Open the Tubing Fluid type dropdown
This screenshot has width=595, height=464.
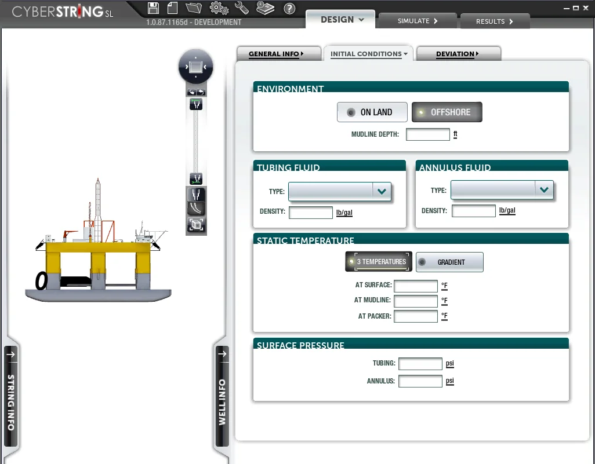pyautogui.click(x=340, y=191)
